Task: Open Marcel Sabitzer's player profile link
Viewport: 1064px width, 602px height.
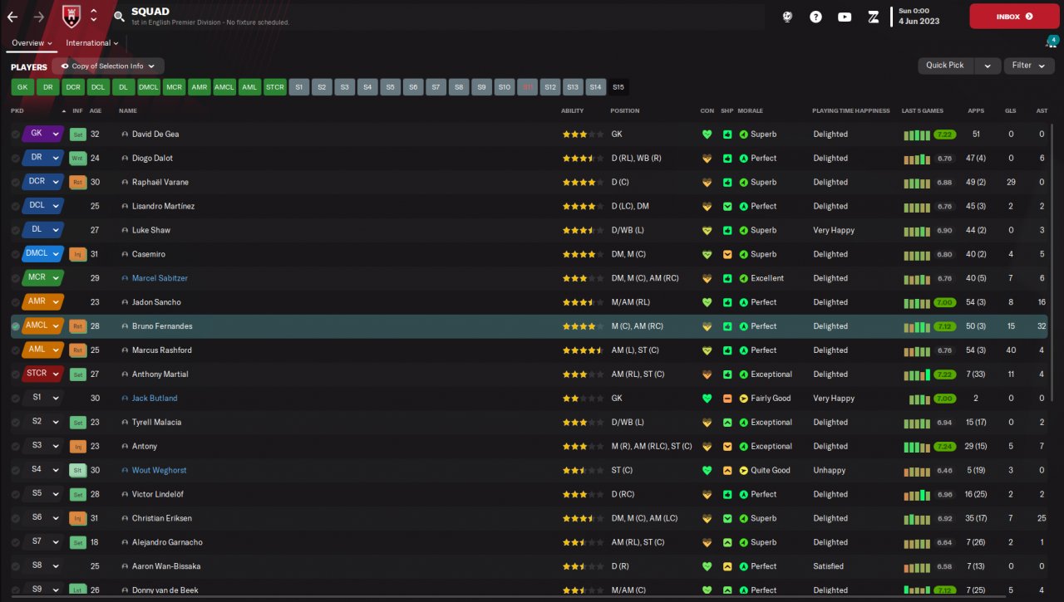Action: pyautogui.click(x=160, y=278)
